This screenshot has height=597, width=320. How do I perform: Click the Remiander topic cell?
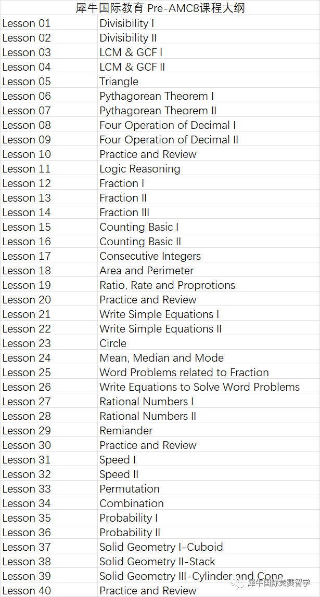pos(208,431)
